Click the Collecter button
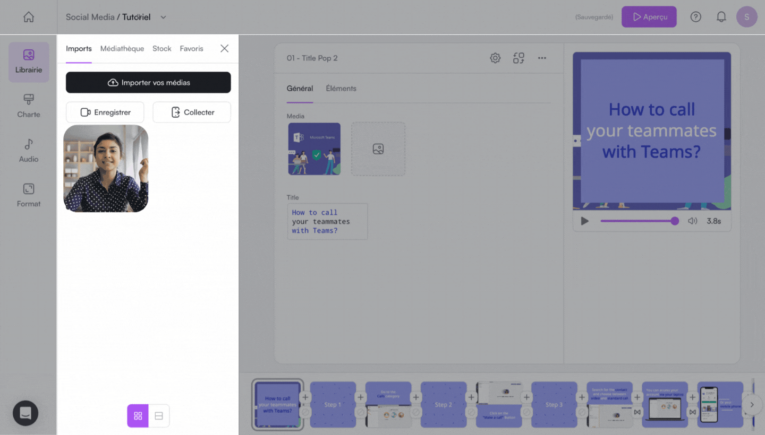Image resolution: width=765 pixels, height=435 pixels. tap(192, 112)
